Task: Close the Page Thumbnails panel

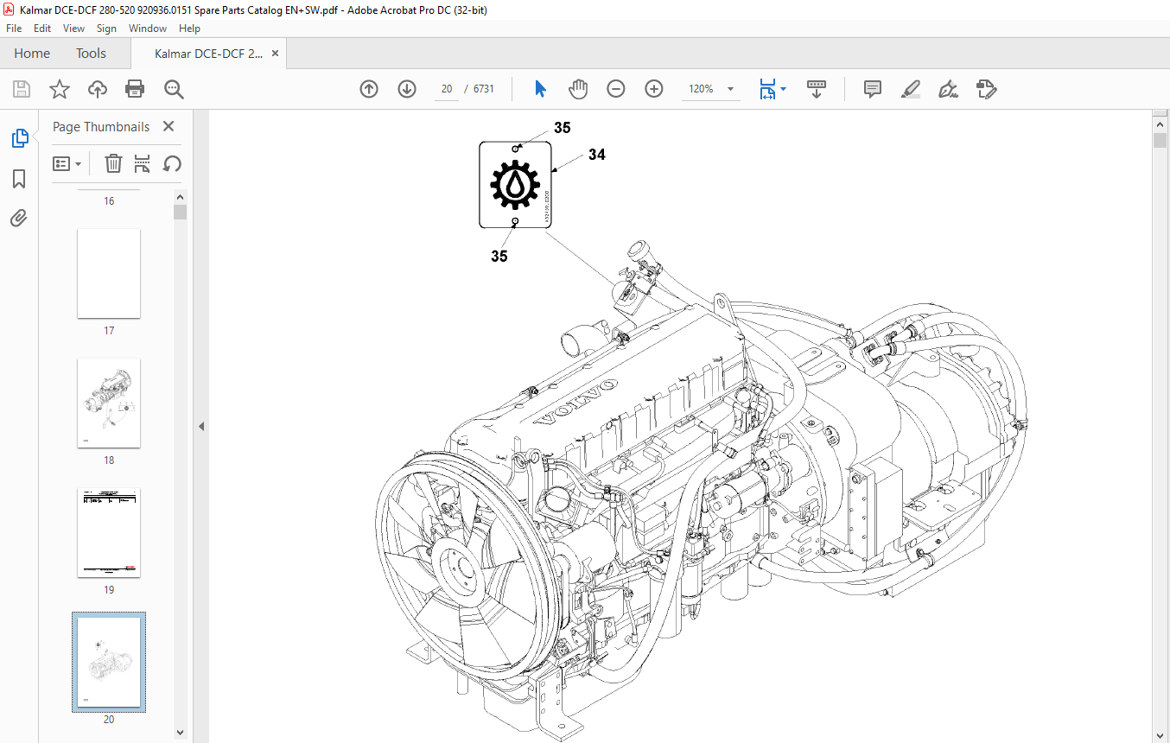Action: pos(169,126)
